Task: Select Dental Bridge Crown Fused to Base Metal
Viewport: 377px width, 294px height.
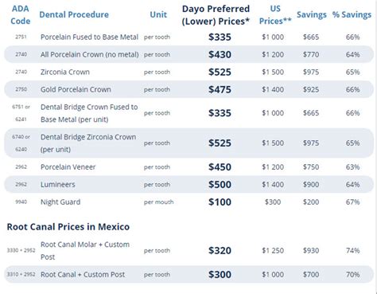Action: [x=89, y=113]
